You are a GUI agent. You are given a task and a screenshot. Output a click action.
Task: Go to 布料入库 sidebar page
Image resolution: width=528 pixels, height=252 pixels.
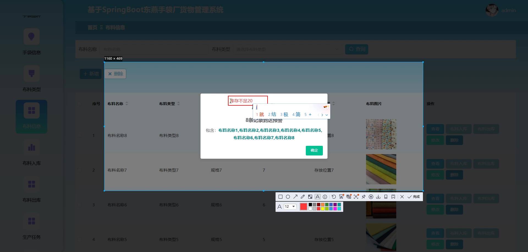32,152
